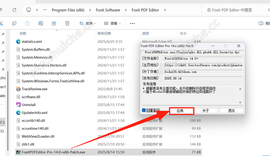Viewport: 270px width, 156px height.
Task: Click the statistics.xml Edge file icon
Action: [18, 41]
